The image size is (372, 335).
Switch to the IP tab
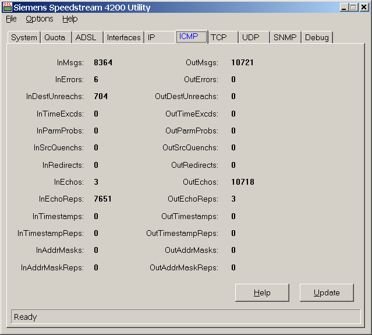pos(160,37)
